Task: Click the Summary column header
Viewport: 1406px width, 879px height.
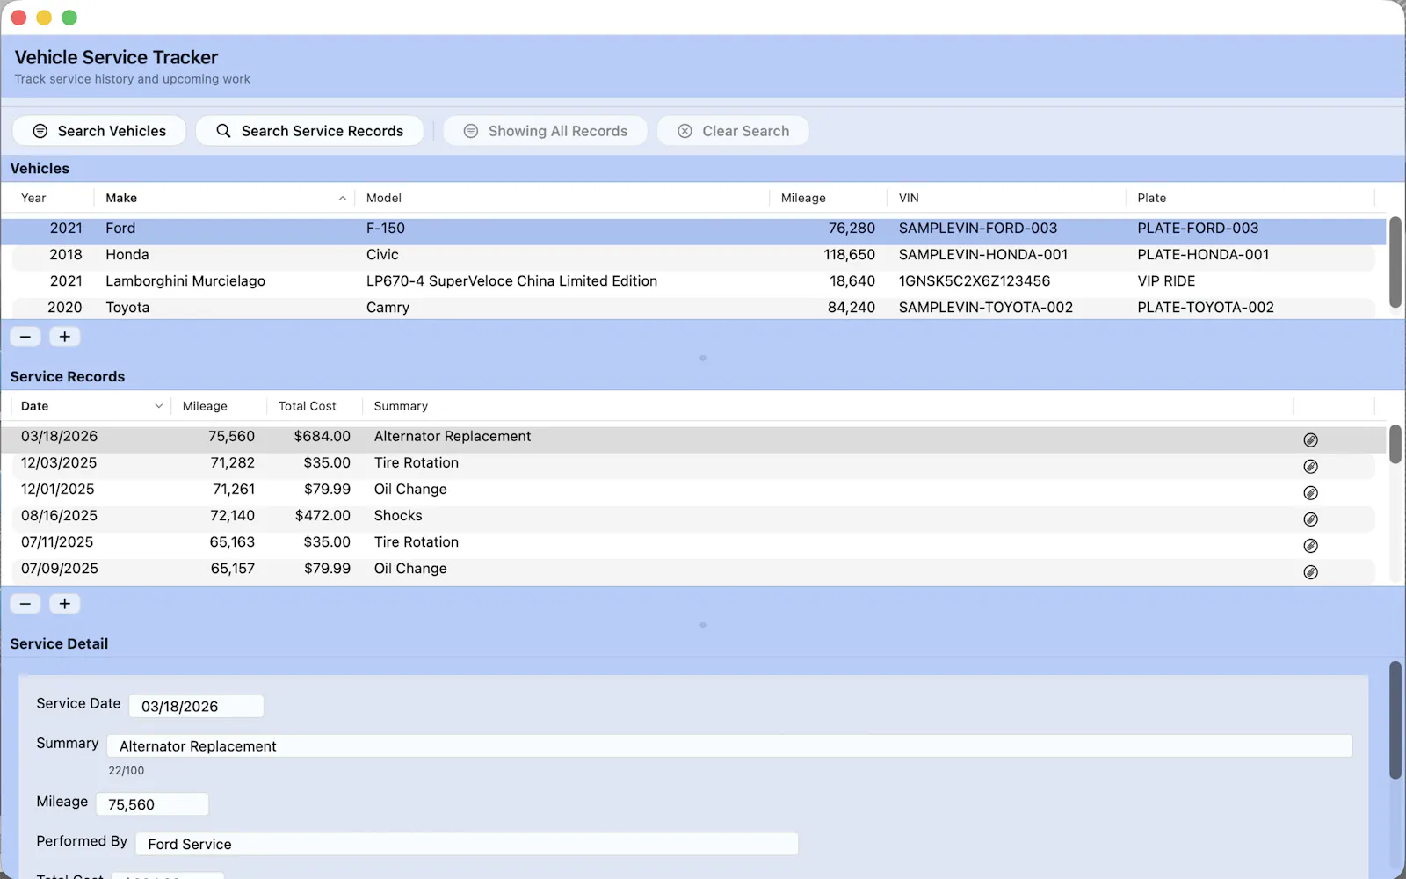Action: pyautogui.click(x=828, y=406)
